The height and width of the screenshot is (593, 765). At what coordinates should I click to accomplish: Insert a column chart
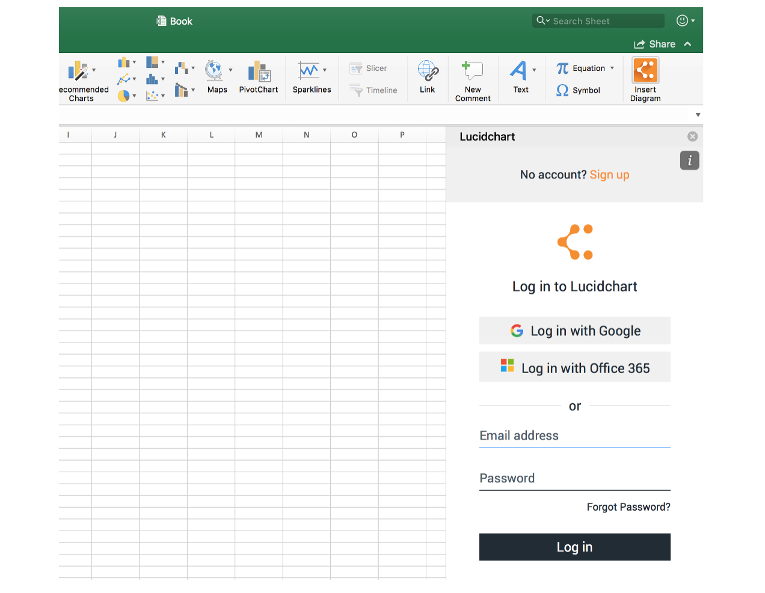pos(123,62)
